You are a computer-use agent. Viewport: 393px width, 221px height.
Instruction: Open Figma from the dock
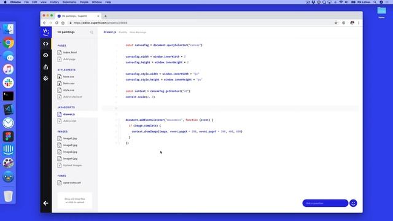pyautogui.click(x=8, y=136)
